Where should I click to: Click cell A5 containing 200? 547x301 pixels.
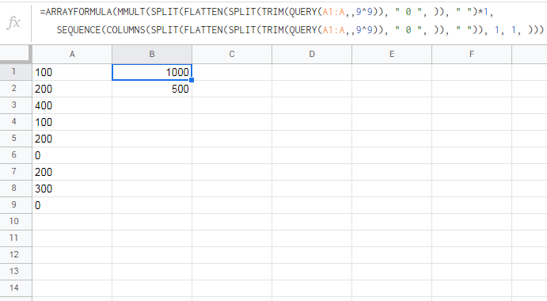[72, 139]
